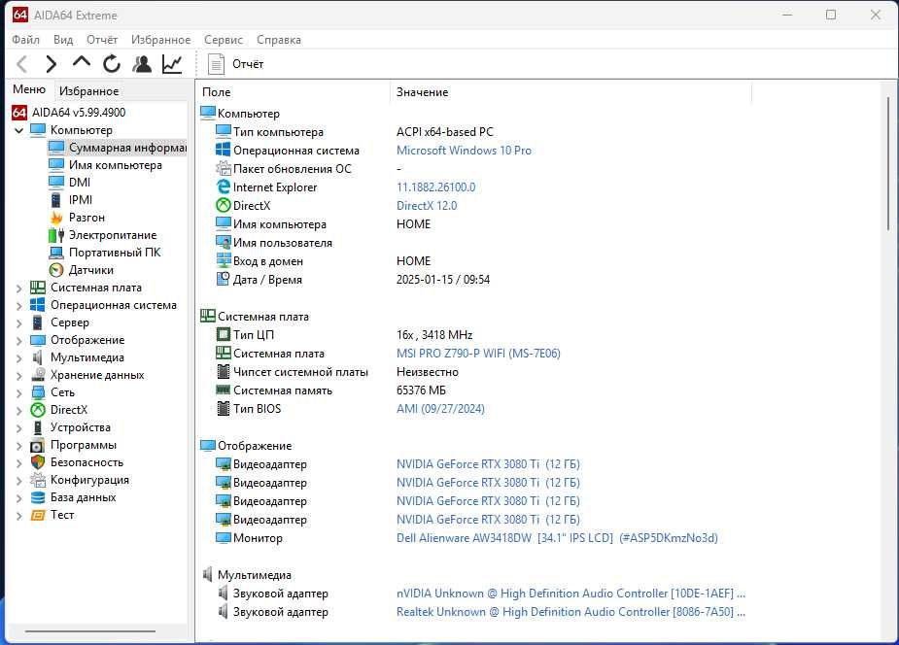
Task: Open the Отчёт report toolbar button
Action: (235, 64)
